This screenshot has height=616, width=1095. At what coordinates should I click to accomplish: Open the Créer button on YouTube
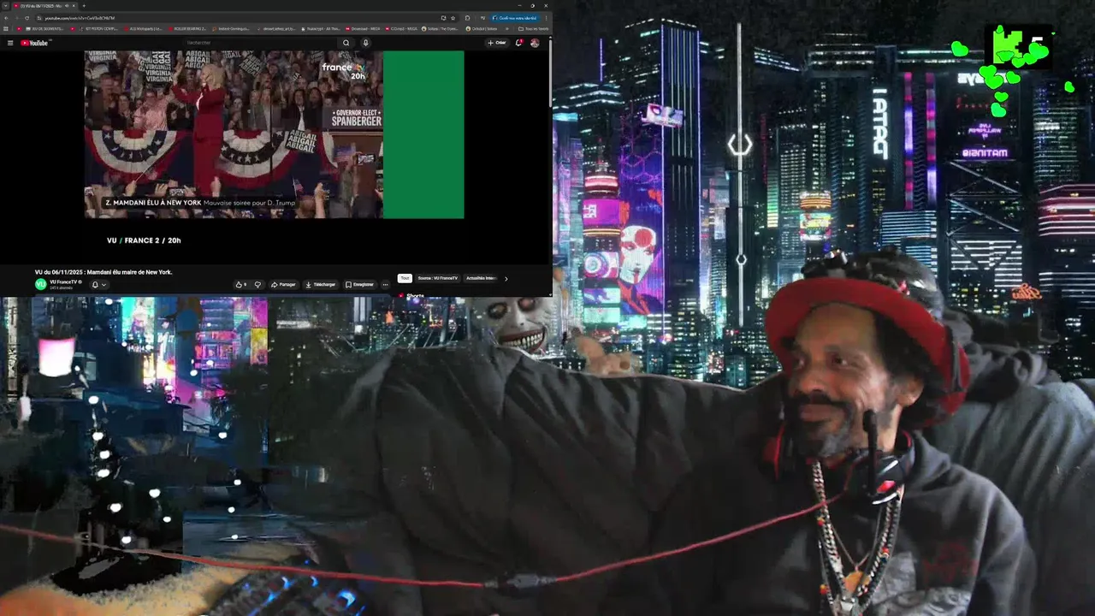[496, 43]
